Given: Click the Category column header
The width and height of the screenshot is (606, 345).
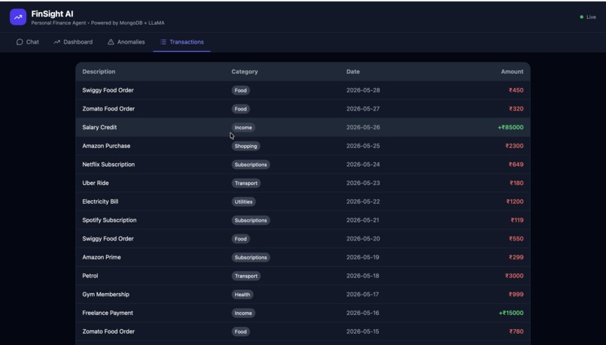Looking at the screenshot, I should 244,71.
